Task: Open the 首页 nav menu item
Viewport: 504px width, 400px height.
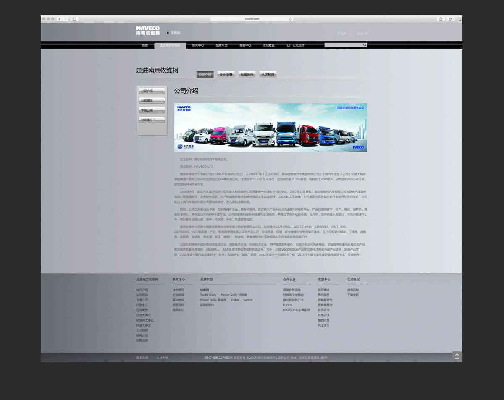Action: pos(145,45)
